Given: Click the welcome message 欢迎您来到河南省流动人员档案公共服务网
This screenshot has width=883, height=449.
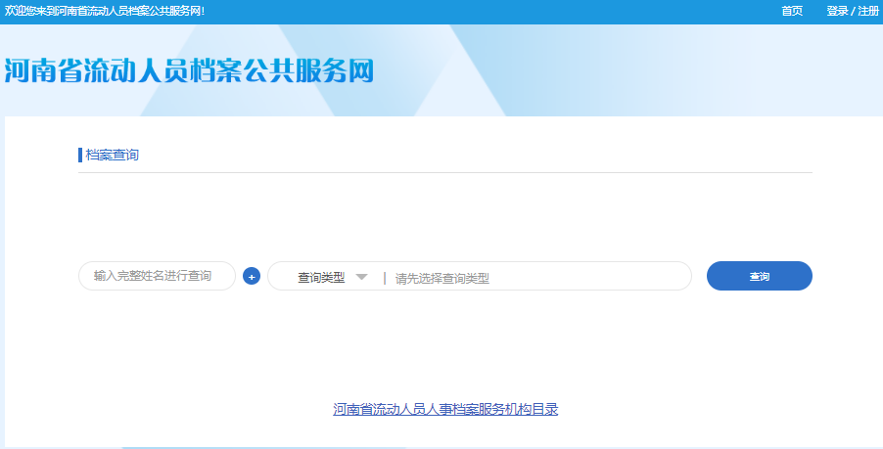Looking at the screenshot, I should pos(105,11).
